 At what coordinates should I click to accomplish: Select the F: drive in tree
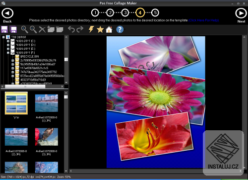25,53
